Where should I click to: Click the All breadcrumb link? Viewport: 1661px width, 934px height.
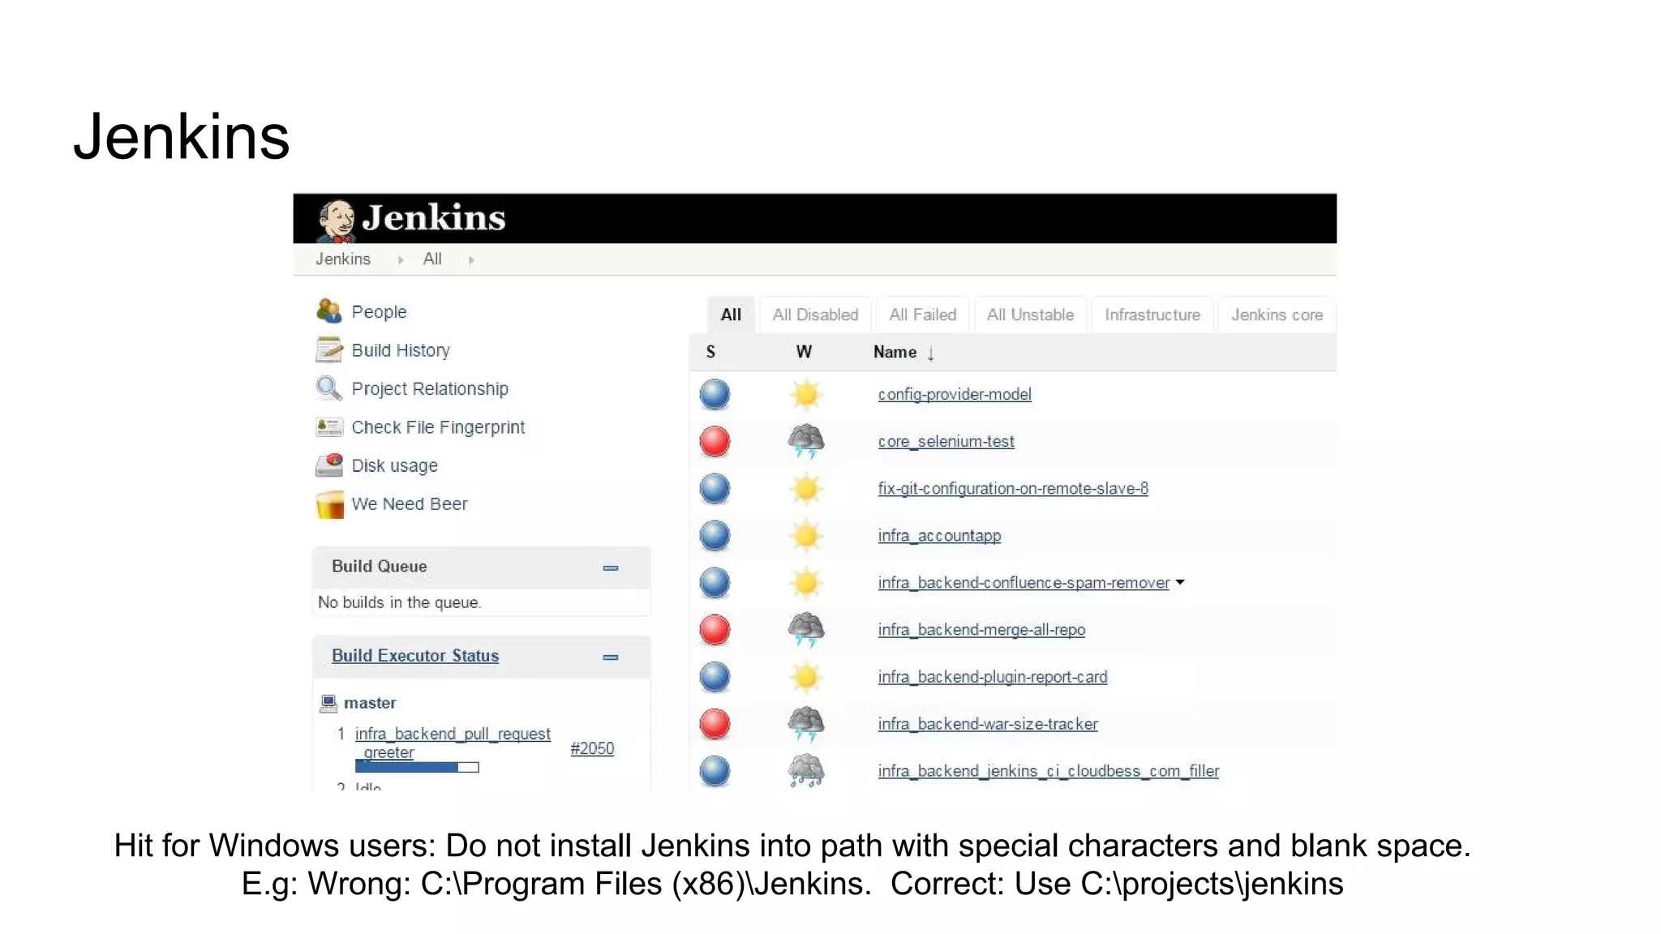(x=432, y=259)
